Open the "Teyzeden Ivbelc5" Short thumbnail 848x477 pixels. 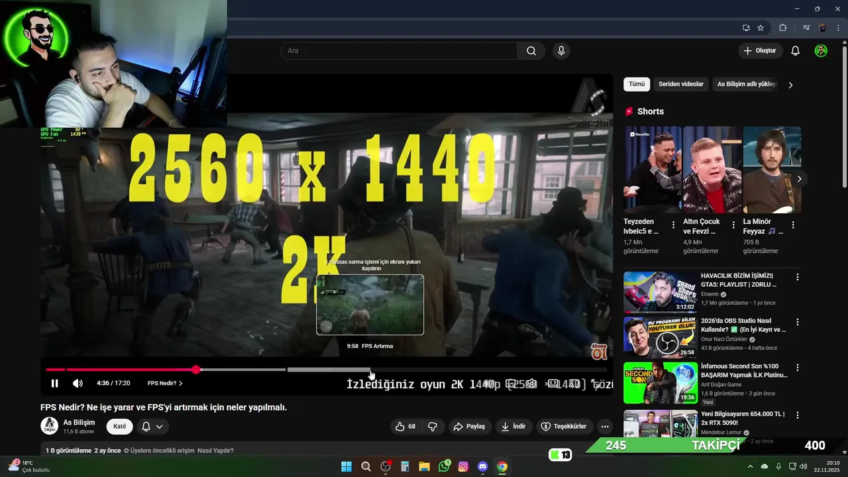[652, 170]
